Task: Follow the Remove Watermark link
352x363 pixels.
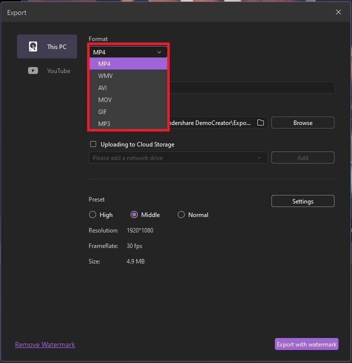Action: click(x=45, y=344)
